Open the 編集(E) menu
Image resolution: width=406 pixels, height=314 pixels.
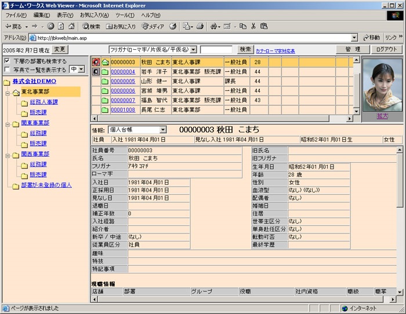click(x=42, y=15)
